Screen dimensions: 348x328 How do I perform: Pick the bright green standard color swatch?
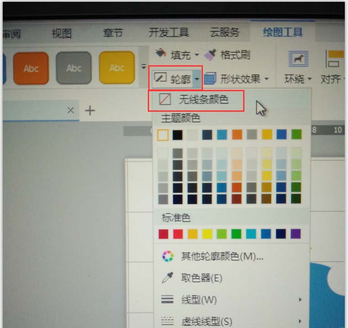pyautogui.click(x=236, y=234)
